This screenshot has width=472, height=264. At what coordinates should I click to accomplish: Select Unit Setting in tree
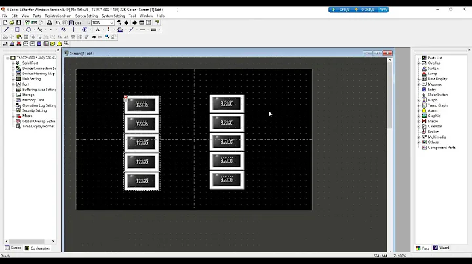(31, 79)
